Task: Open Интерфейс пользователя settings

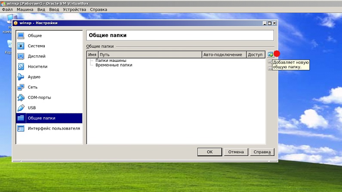Action: click(x=54, y=128)
